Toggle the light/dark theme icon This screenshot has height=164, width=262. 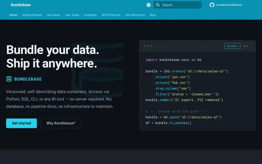point(148,5)
